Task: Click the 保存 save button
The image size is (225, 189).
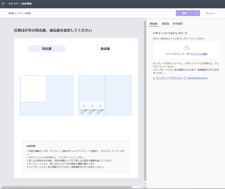Action: click(x=185, y=13)
